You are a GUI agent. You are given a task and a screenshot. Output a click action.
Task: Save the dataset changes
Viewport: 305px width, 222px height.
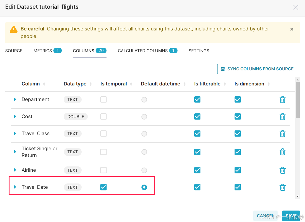291,216
